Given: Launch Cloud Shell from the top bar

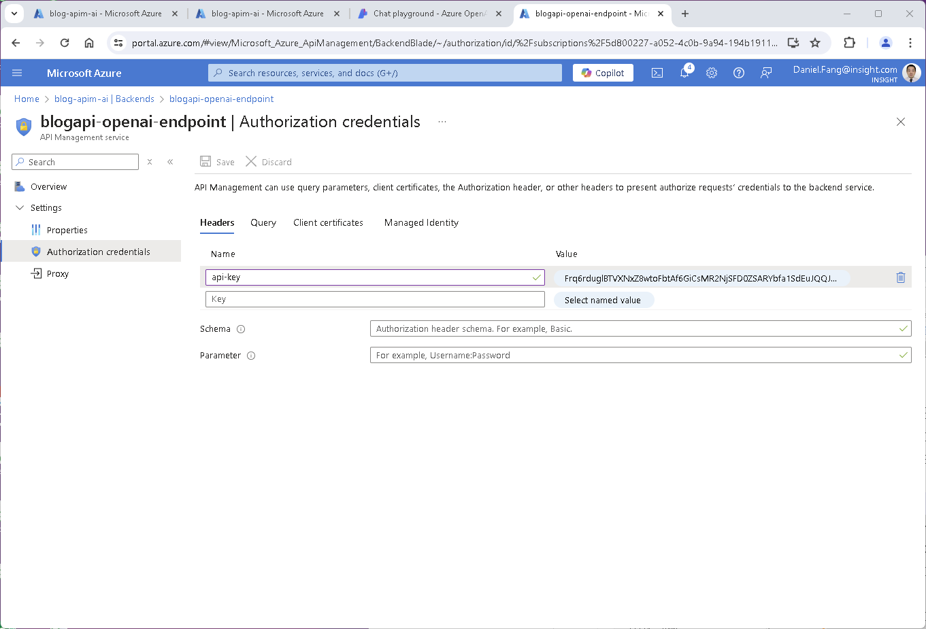Looking at the screenshot, I should coord(657,73).
